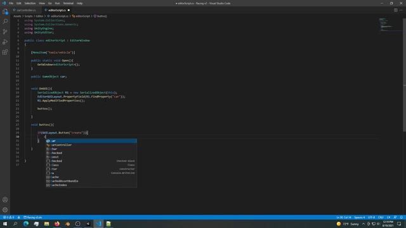The width and height of the screenshot is (406, 228).
Task: Open the Windows Start menu
Action: [5, 224]
